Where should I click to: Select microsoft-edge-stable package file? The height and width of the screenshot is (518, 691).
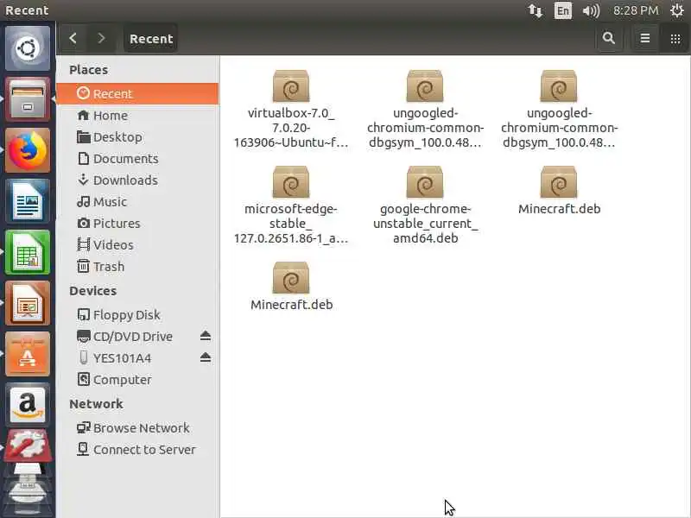point(291,205)
